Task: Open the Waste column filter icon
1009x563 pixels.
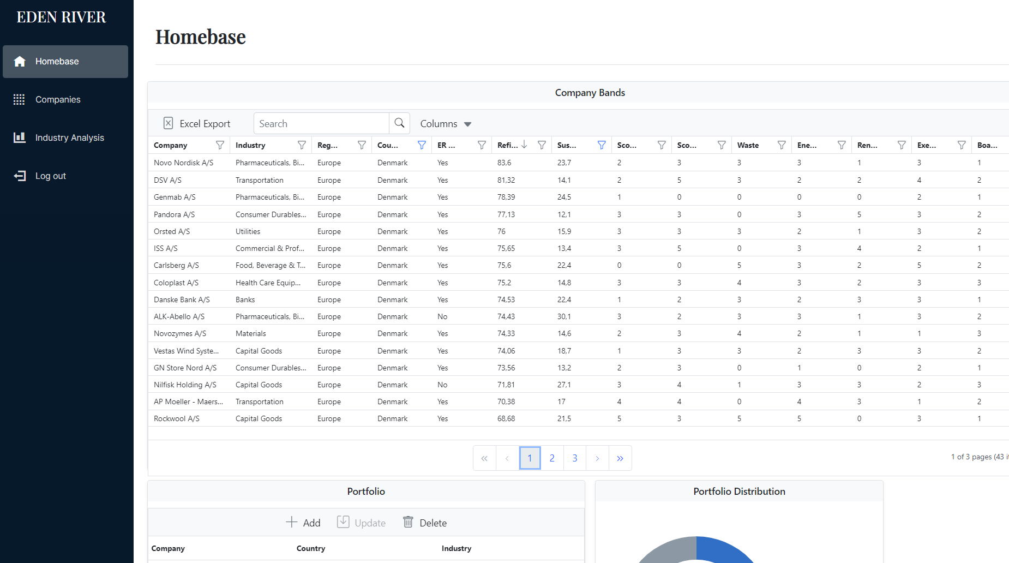Action: pyautogui.click(x=782, y=145)
